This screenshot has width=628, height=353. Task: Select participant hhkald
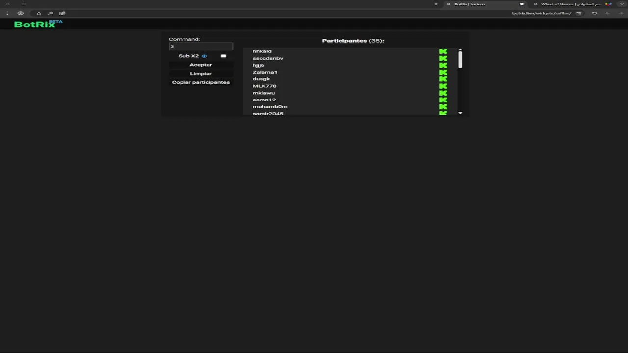tap(262, 51)
